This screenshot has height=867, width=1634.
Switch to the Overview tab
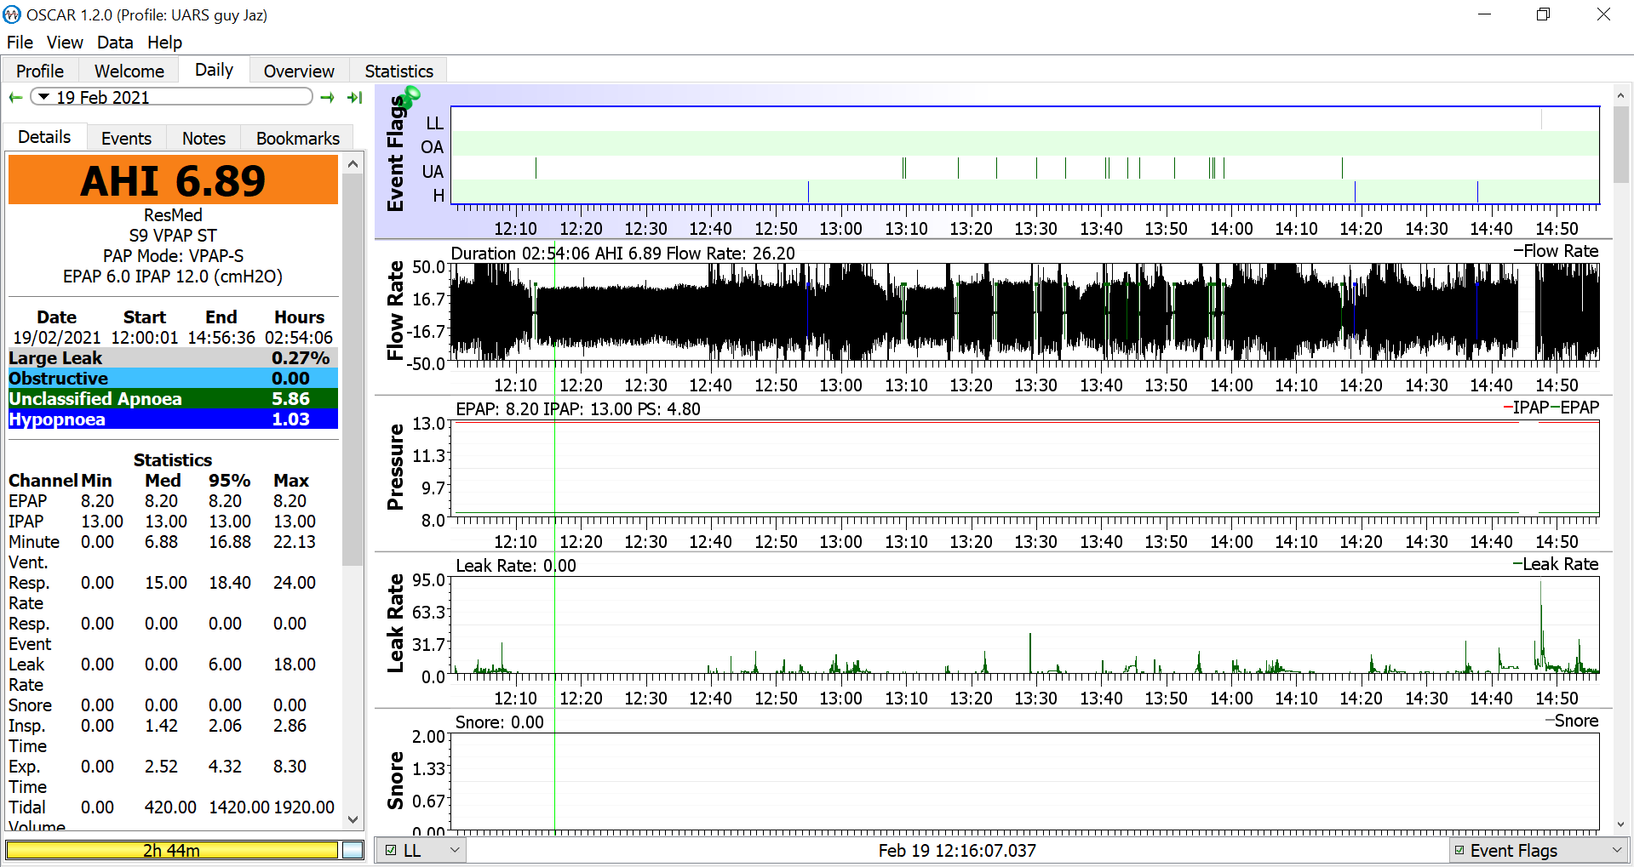pyautogui.click(x=299, y=71)
